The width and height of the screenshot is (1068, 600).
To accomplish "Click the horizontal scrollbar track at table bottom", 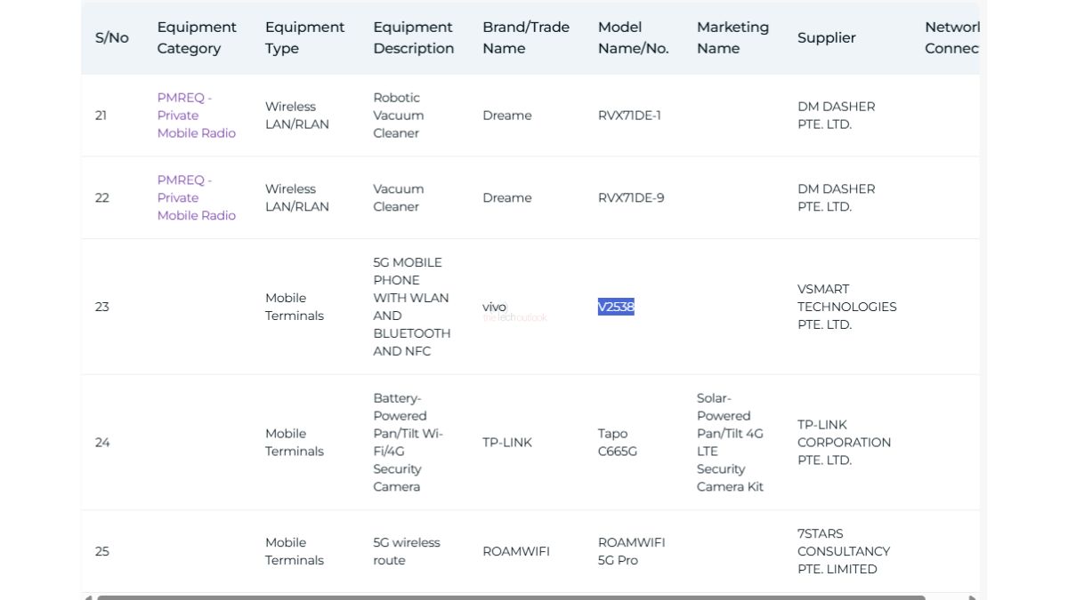I will (x=948, y=596).
